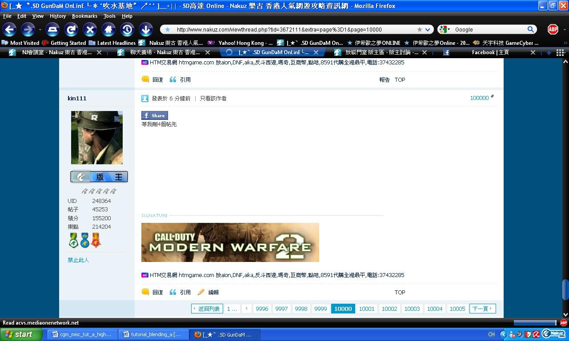Image resolution: width=569 pixels, height=341 pixels.
Task: Go to page 10005
Action: (457, 309)
